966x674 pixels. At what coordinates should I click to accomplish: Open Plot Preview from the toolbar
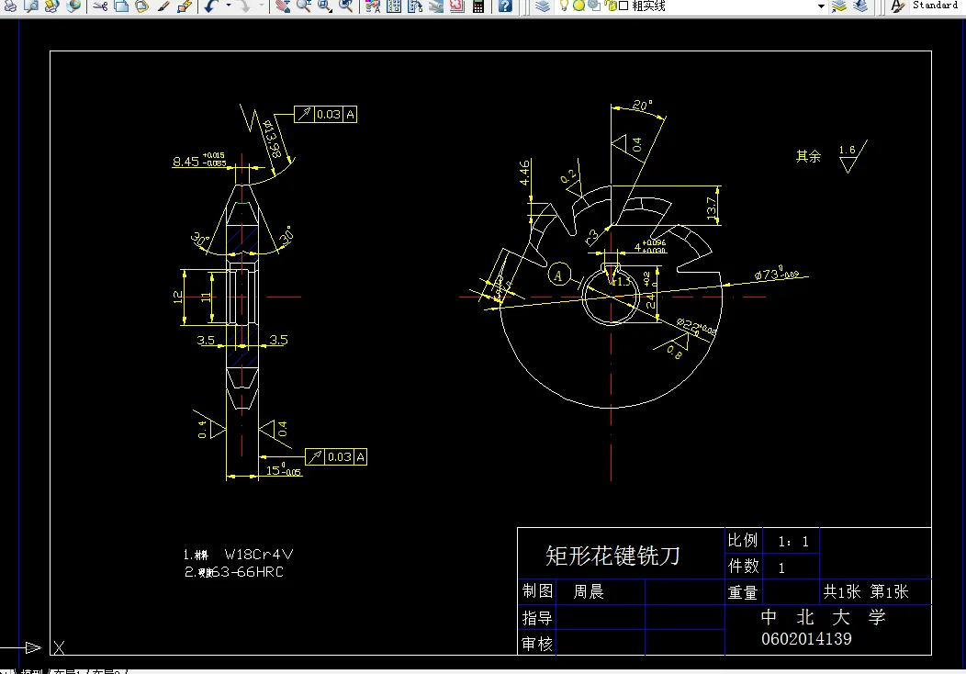coord(31,6)
